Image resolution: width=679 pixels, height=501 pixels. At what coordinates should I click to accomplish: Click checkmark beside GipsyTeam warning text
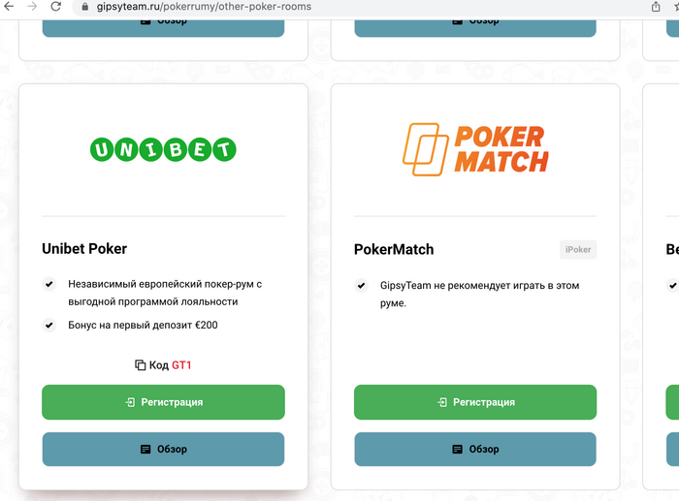click(x=361, y=285)
